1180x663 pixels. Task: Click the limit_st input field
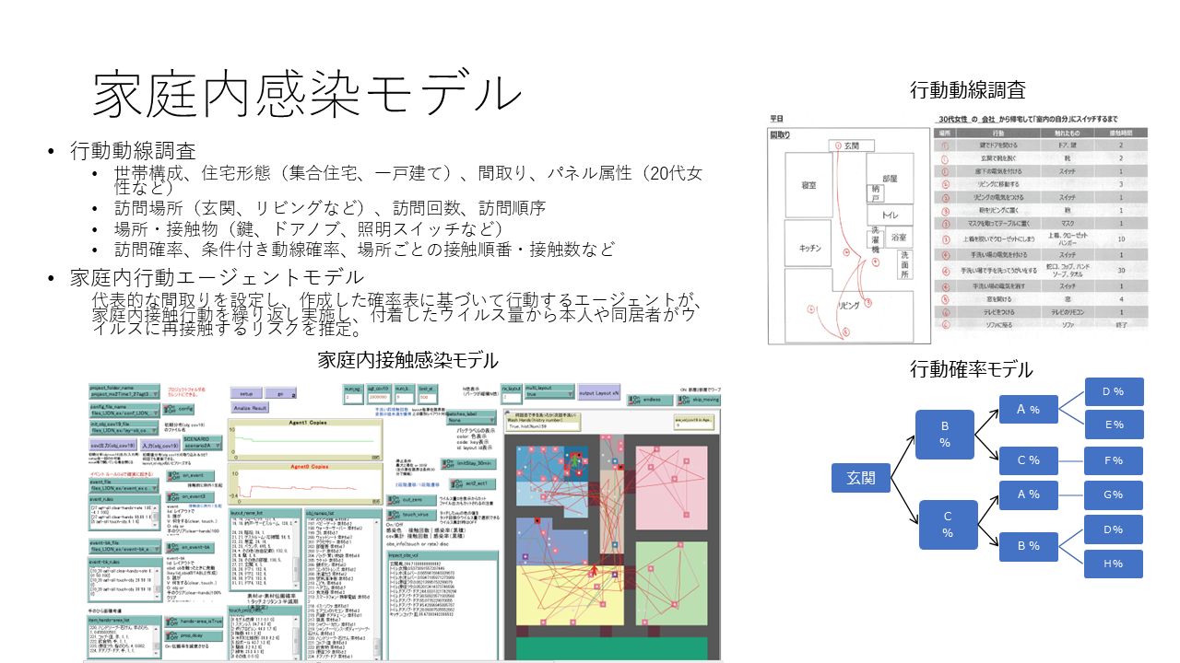[x=428, y=394]
